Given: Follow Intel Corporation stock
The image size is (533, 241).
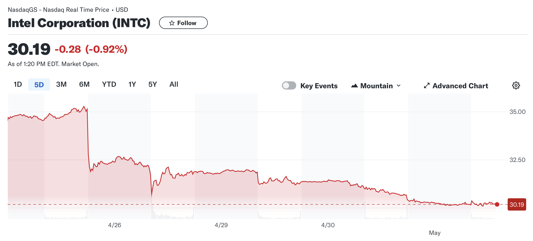Looking at the screenshot, I should tap(183, 23).
